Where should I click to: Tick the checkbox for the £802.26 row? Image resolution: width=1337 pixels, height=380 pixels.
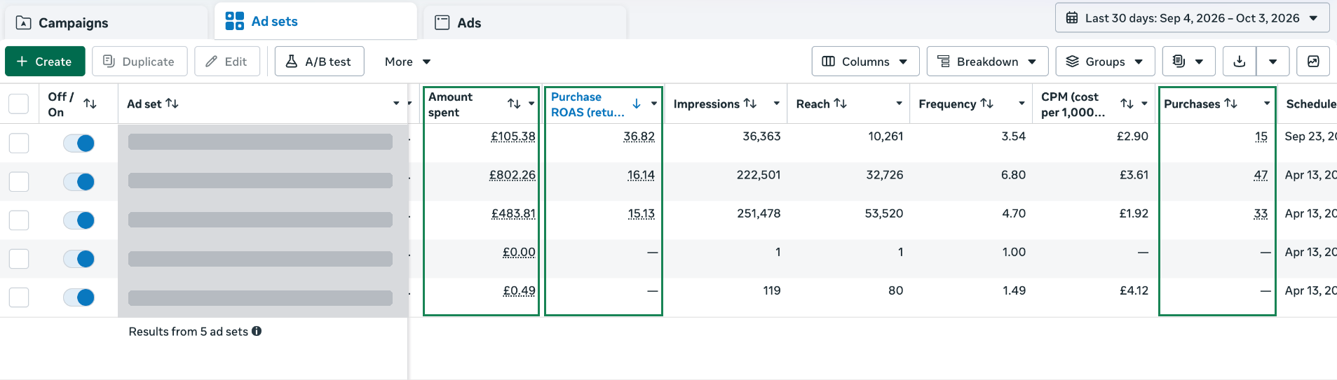point(19,181)
